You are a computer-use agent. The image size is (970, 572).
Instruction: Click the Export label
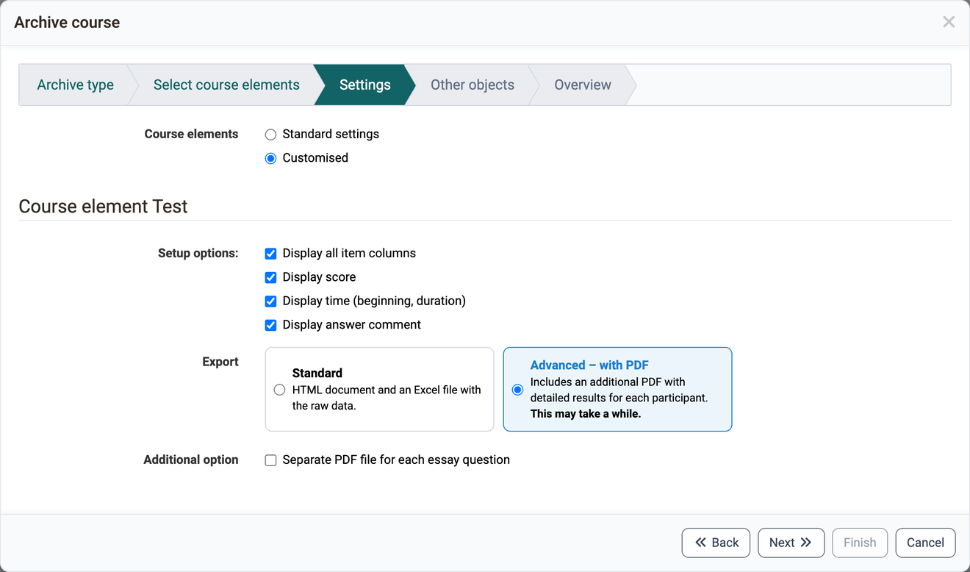(220, 362)
